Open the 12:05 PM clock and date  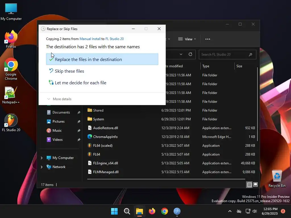[x=270, y=211]
